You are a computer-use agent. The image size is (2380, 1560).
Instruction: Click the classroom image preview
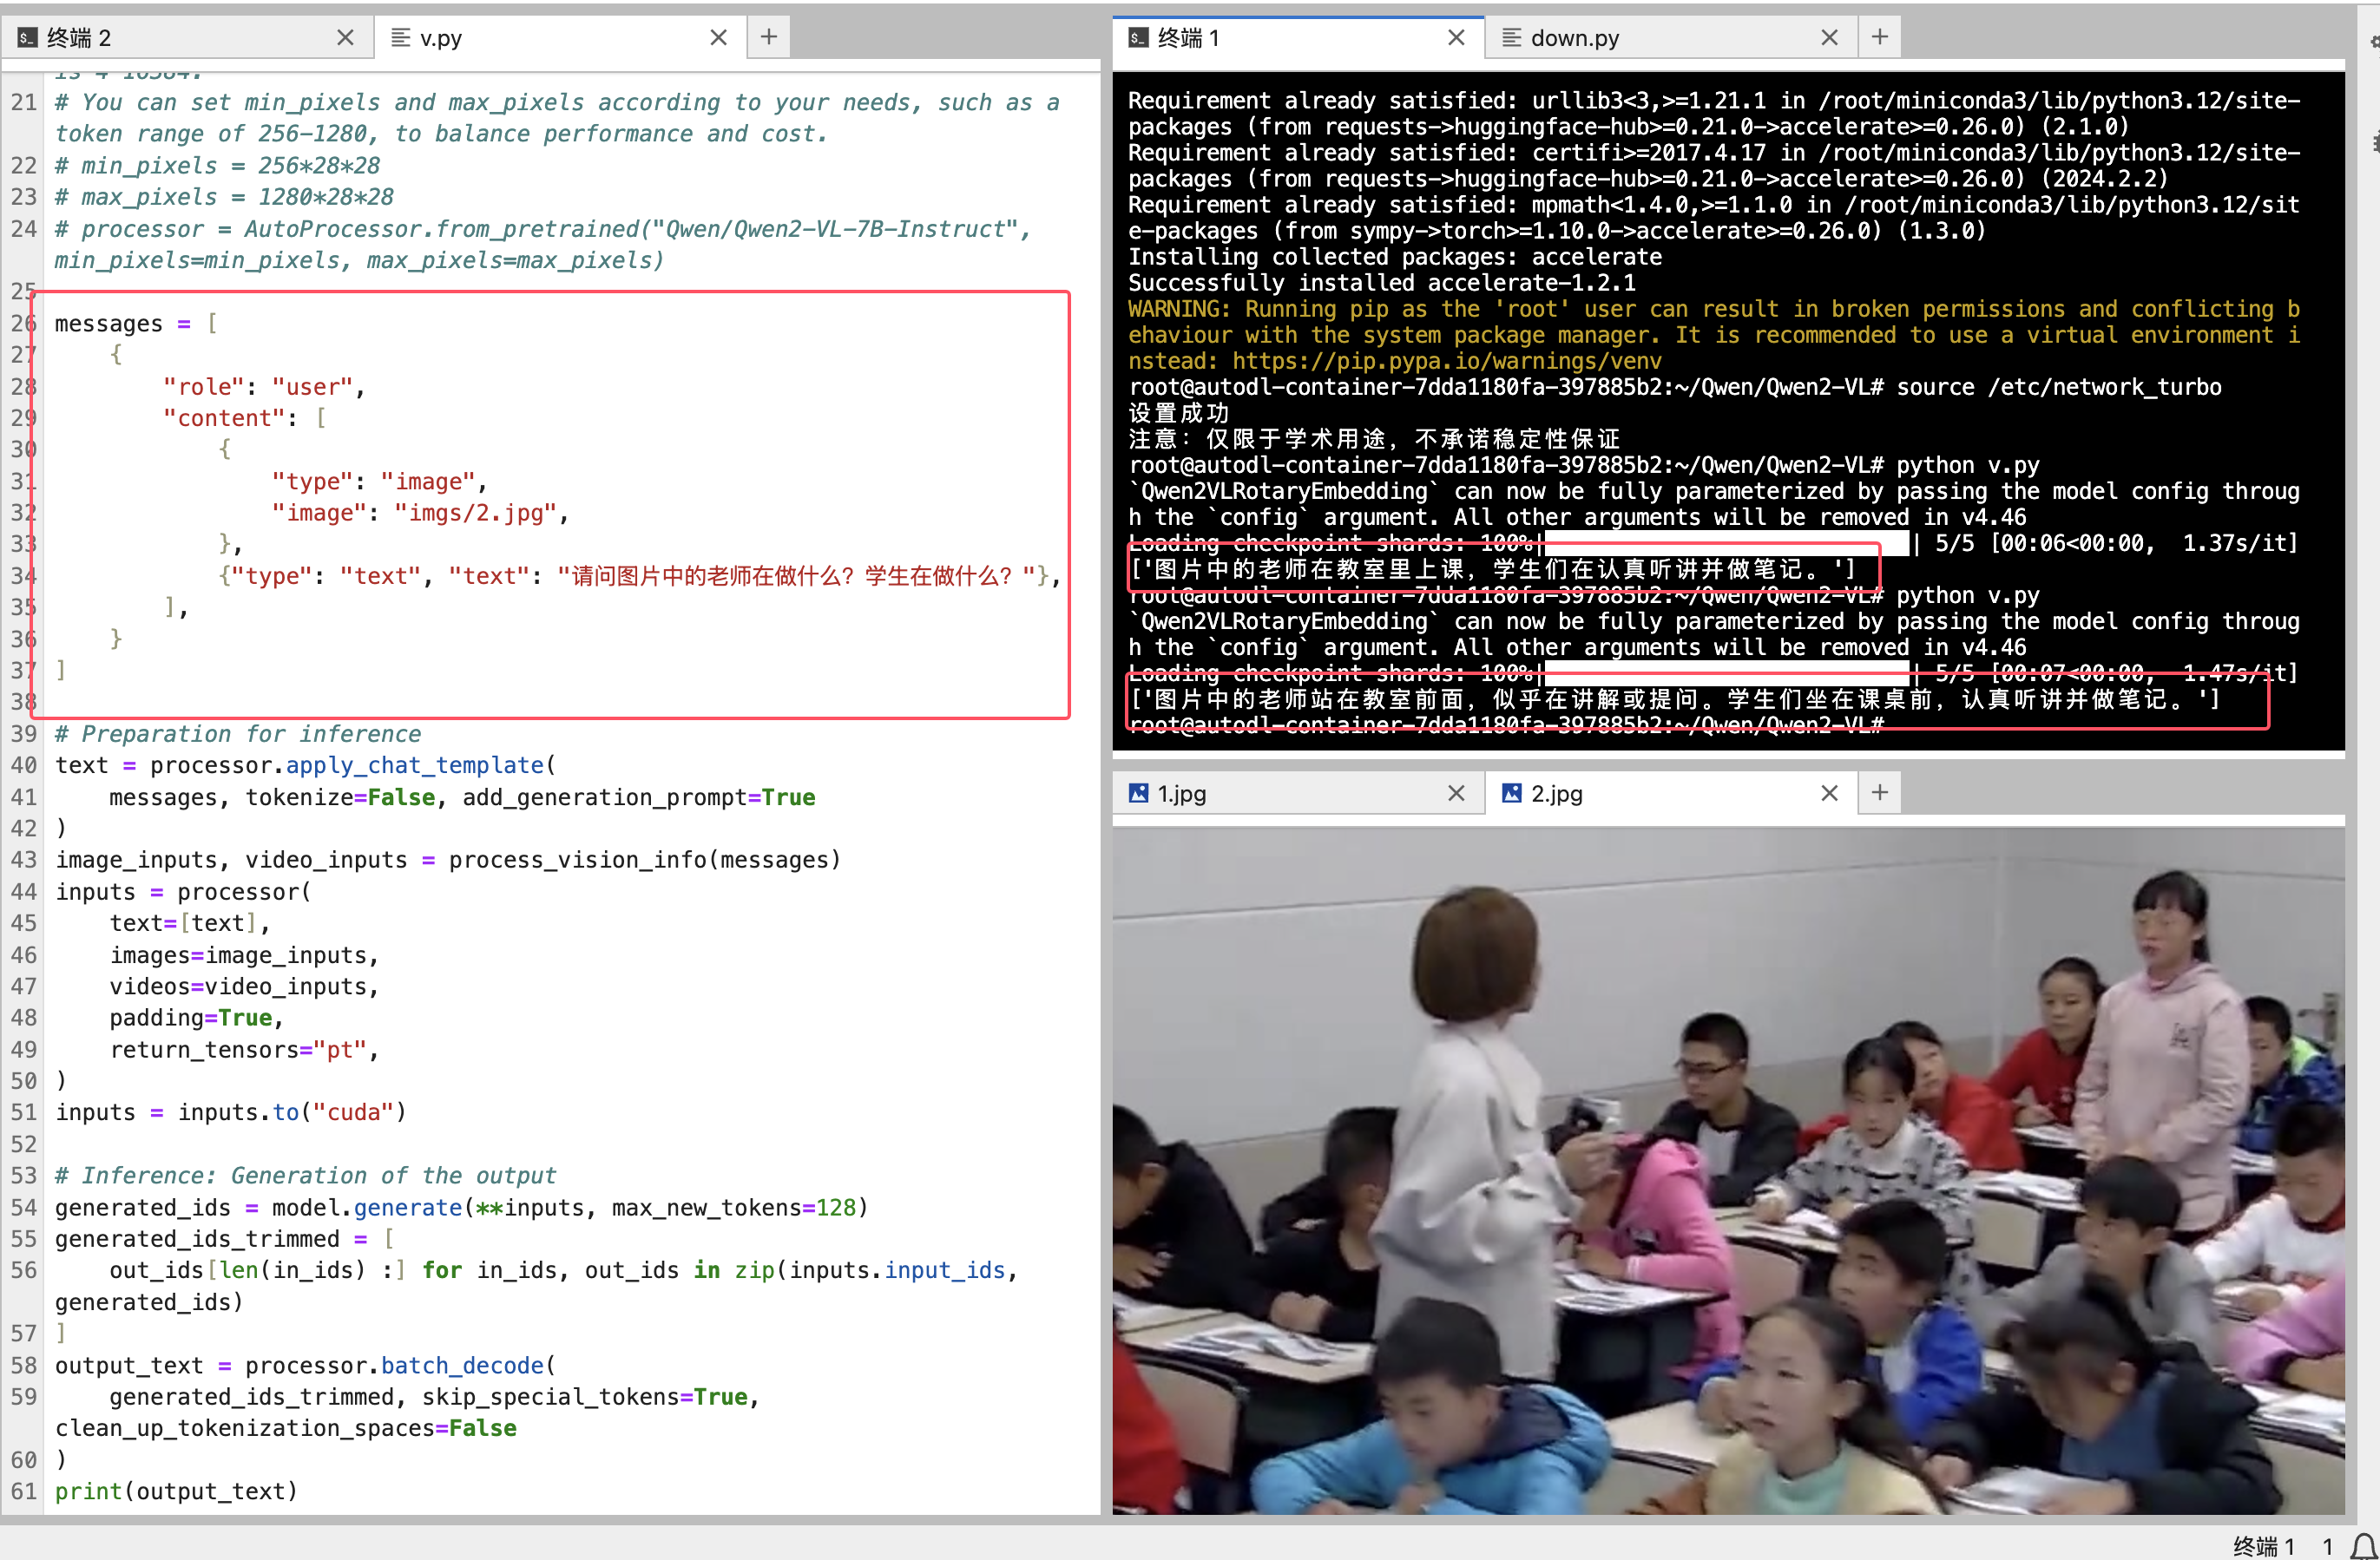1727,1170
